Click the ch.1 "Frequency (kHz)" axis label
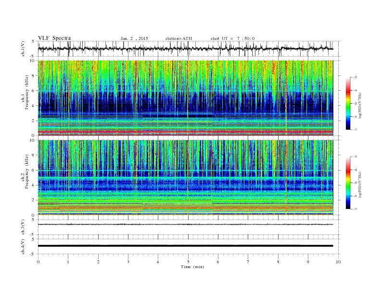This screenshot has width=381, height=294. coord(27,92)
